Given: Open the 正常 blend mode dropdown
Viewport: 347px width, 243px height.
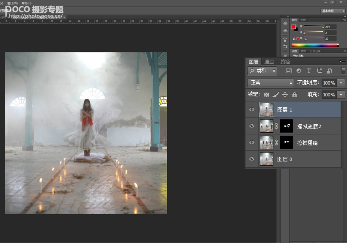Looking at the screenshot, I should [x=270, y=83].
